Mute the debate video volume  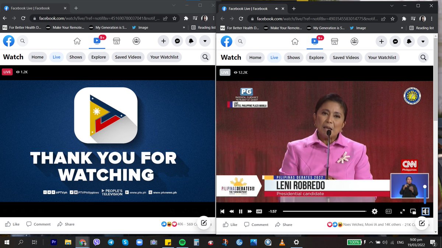click(425, 211)
